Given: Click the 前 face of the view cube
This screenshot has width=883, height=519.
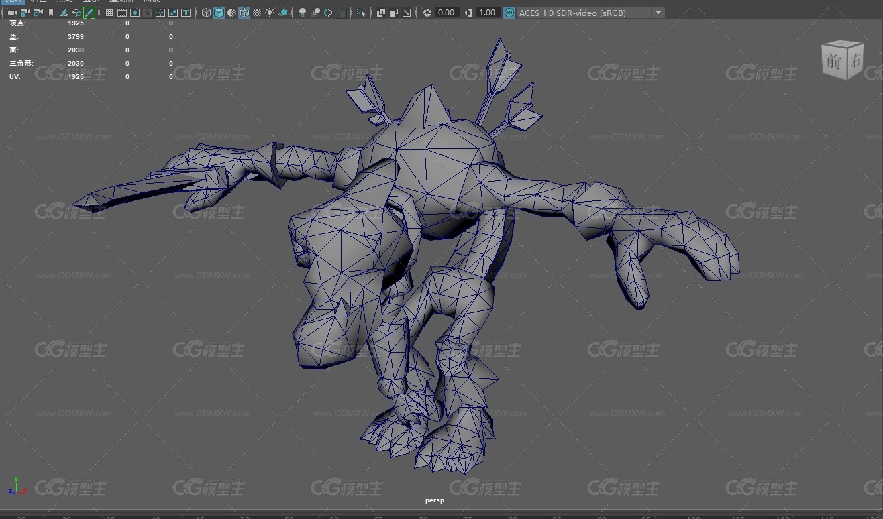Looking at the screenshot, I should [833, 62].
